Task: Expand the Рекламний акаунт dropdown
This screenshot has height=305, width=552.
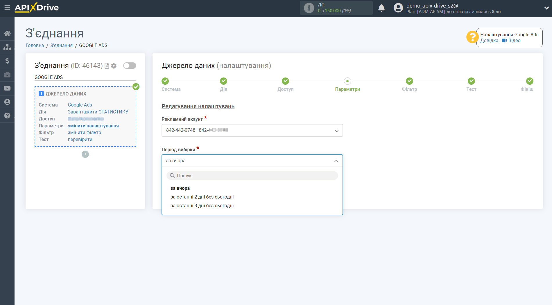Action: tap(252, 130)
